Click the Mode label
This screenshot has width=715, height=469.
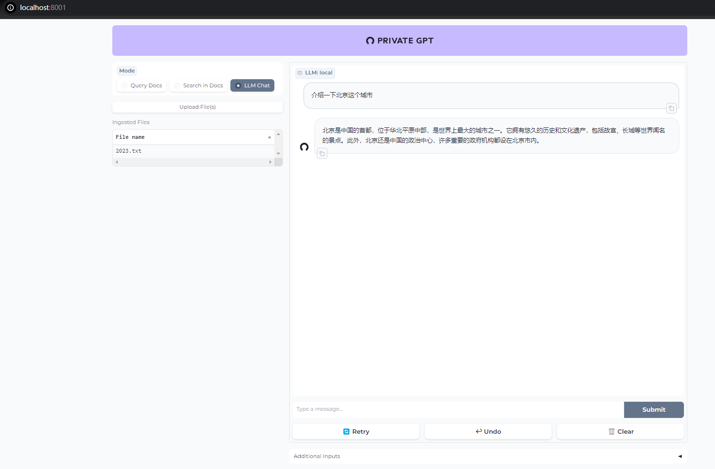[127, 71]
